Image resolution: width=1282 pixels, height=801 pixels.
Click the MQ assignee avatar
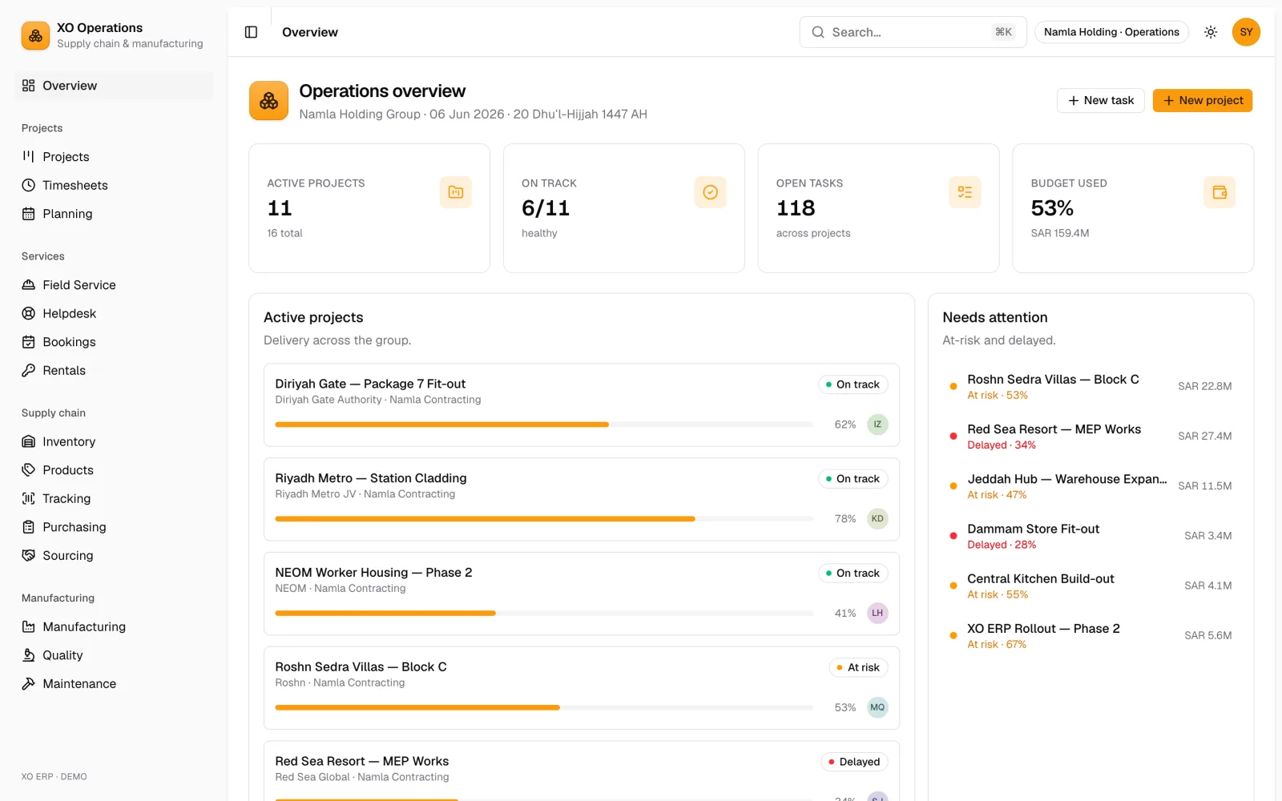point(877,707)
